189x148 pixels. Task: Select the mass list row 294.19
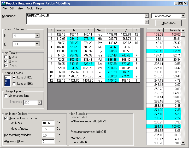[164, 127]
